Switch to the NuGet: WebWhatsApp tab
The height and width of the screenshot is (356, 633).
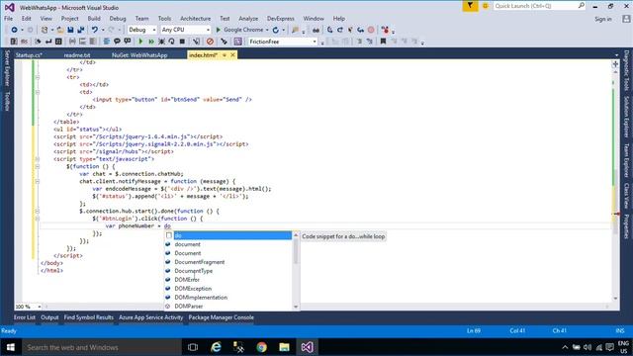[139, 55]
